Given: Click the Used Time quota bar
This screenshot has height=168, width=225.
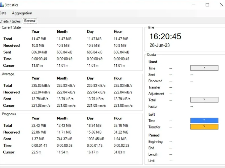Looking at the screenshot, I should coord(204,68).
